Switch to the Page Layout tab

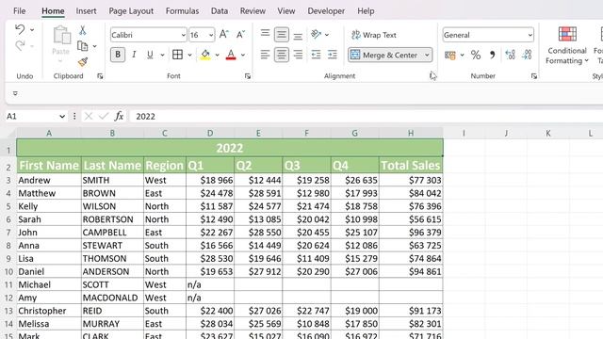[x=131, y=10]
